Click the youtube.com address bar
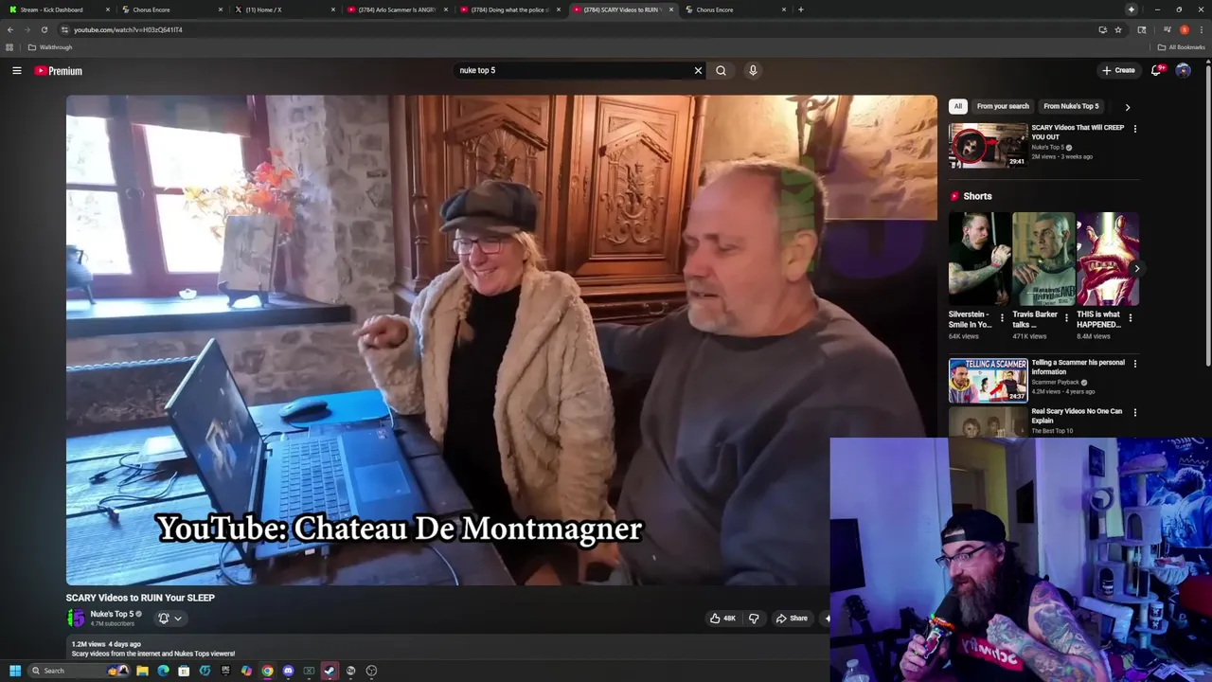 tap(568, 29)
